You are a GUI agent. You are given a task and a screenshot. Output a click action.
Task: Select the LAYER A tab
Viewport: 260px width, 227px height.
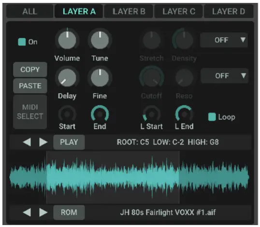pos(79,12)
